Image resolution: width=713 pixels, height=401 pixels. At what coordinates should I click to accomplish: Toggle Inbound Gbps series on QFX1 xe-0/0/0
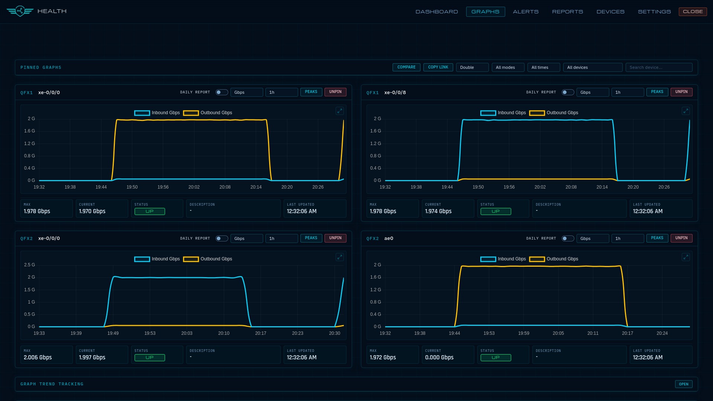coord(157,113)
